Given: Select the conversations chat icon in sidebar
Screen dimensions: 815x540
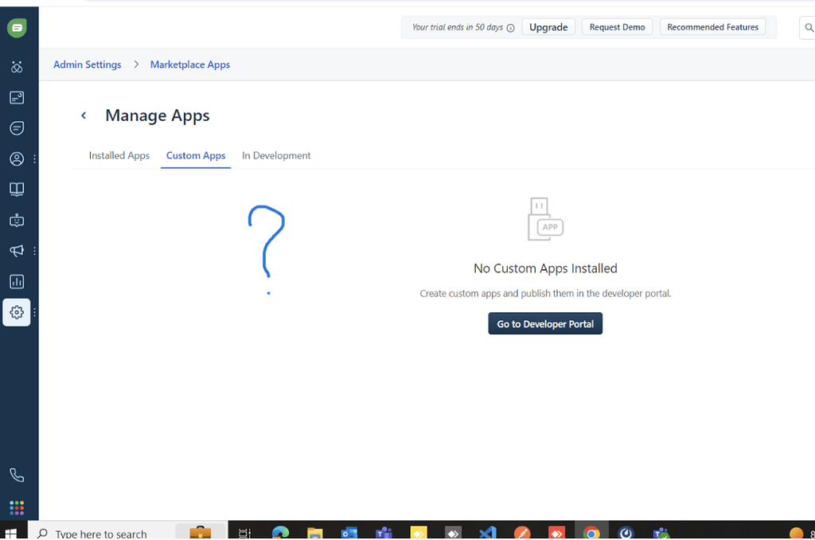Looking at the screenshot, I should pyautogui.click(x=17, y=128).
